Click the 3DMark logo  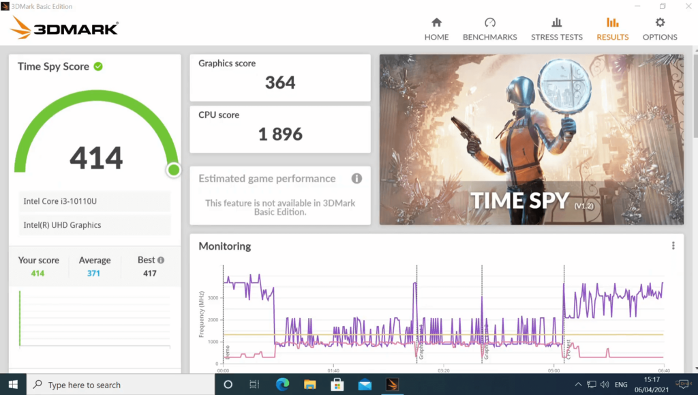(64, 27)
